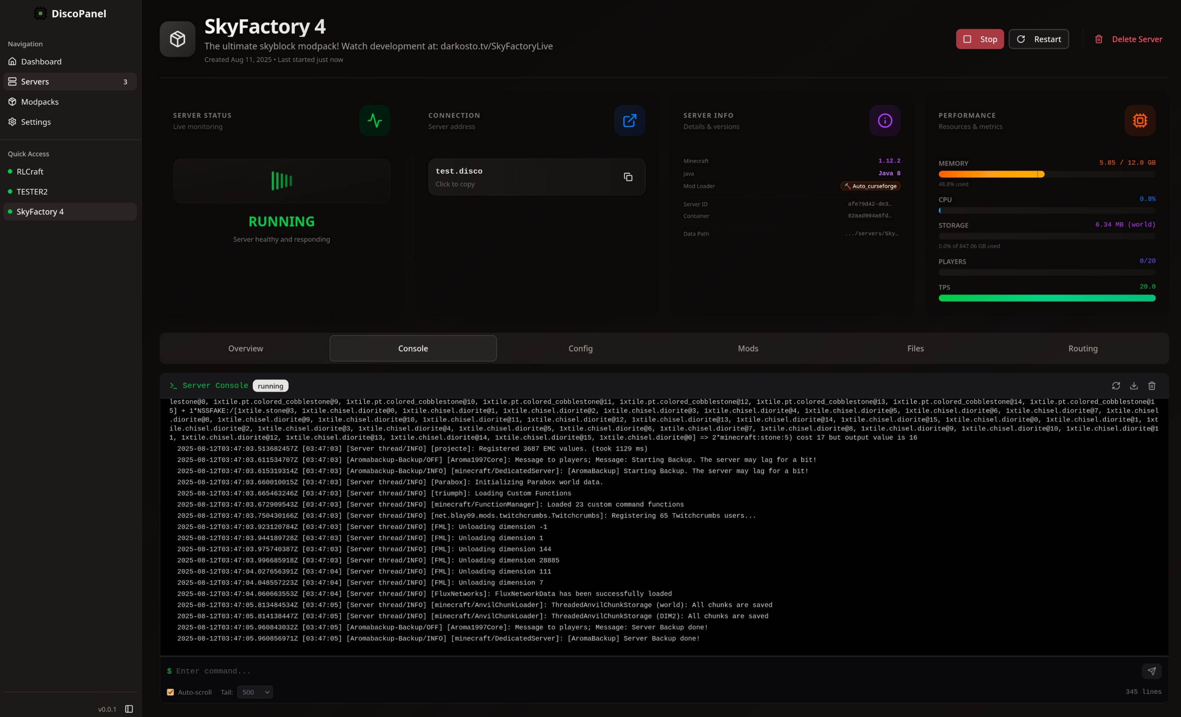This screenshot has height=717, width=1181.
Task: Click the 345 lines counter
Action: click(1143, 692)
